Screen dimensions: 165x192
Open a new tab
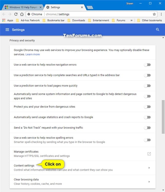tap(90, 7)
